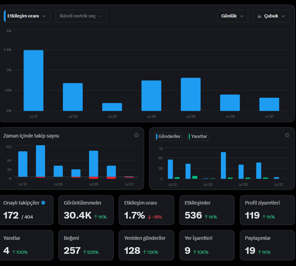Open the info icon in follower count panel
The height and width of the screenshot is (266, 296).
pyautogui.click(x=136, y=135)
